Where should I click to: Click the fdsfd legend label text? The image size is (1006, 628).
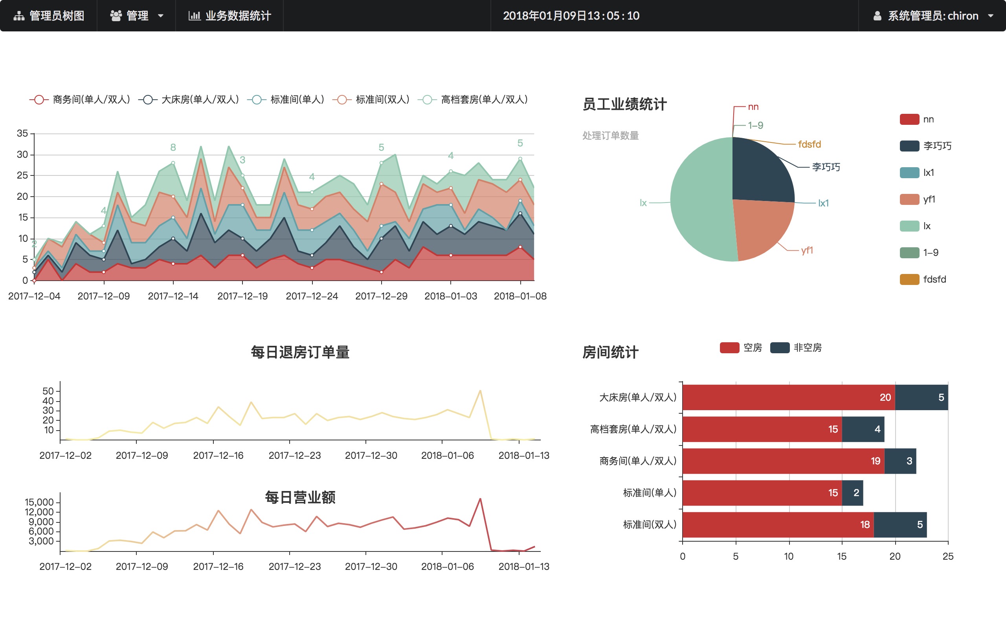(x=934, y=279)
